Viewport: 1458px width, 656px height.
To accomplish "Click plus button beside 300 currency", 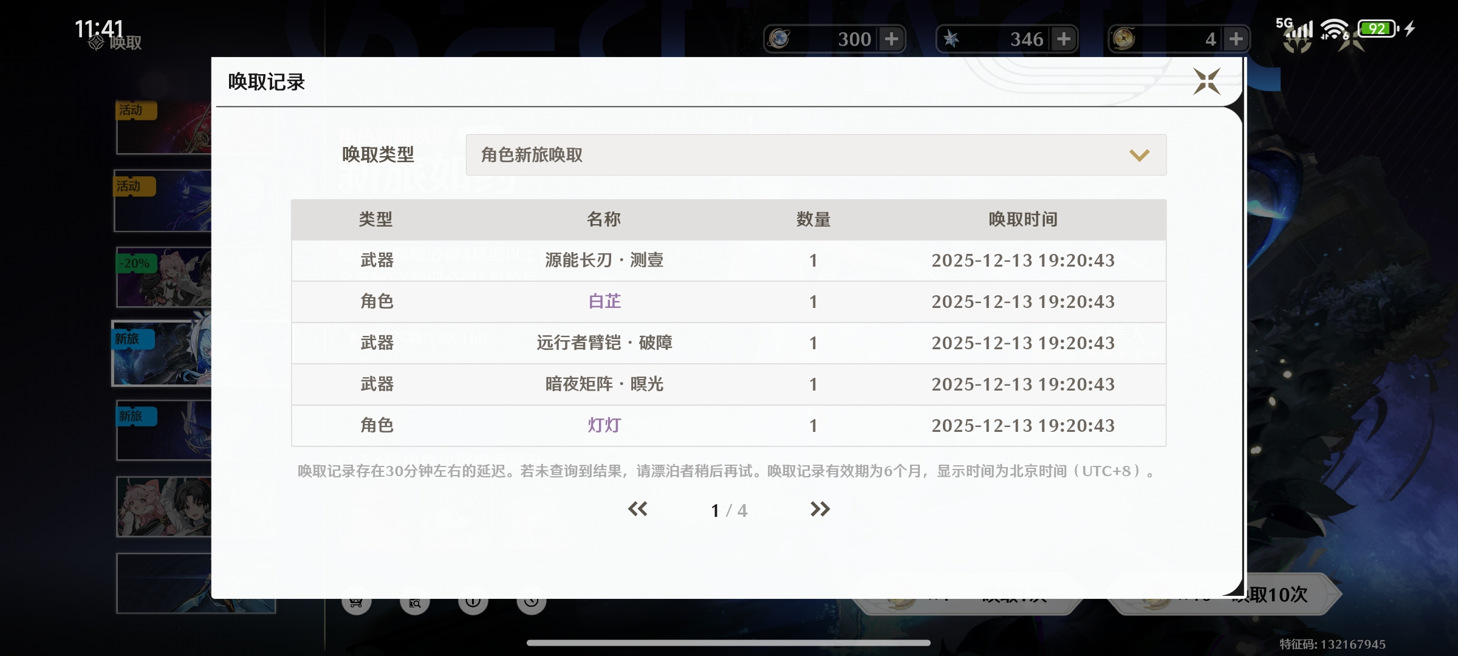I will tap(891, 39).
